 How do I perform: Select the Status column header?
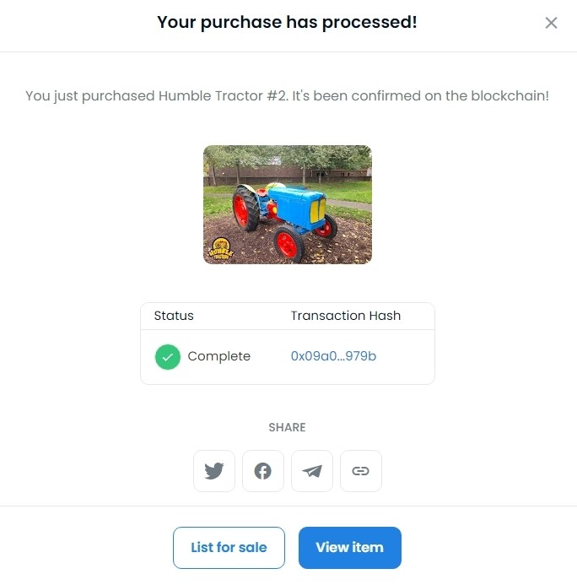[174, 316]
